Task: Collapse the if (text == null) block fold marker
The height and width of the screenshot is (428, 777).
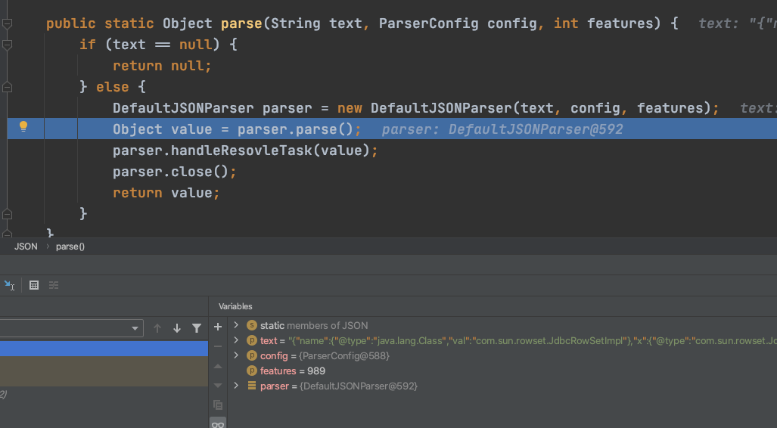Action: (x=7, y=45)
